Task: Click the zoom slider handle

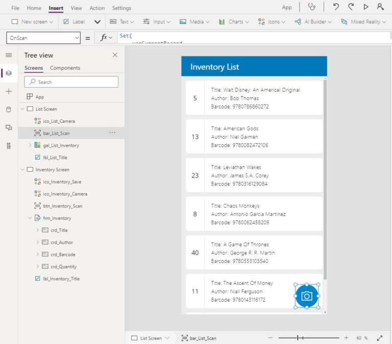Action: pos(299,338)
